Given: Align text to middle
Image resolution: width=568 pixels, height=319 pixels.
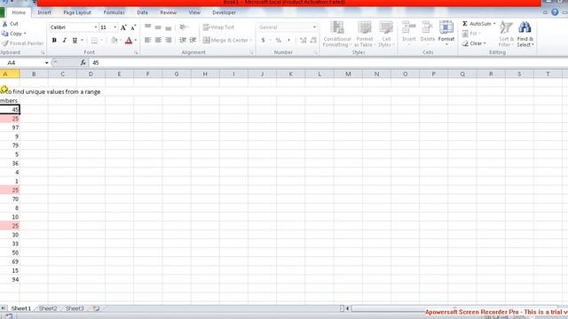Looking at the screenshot, I should coord(158,27).
